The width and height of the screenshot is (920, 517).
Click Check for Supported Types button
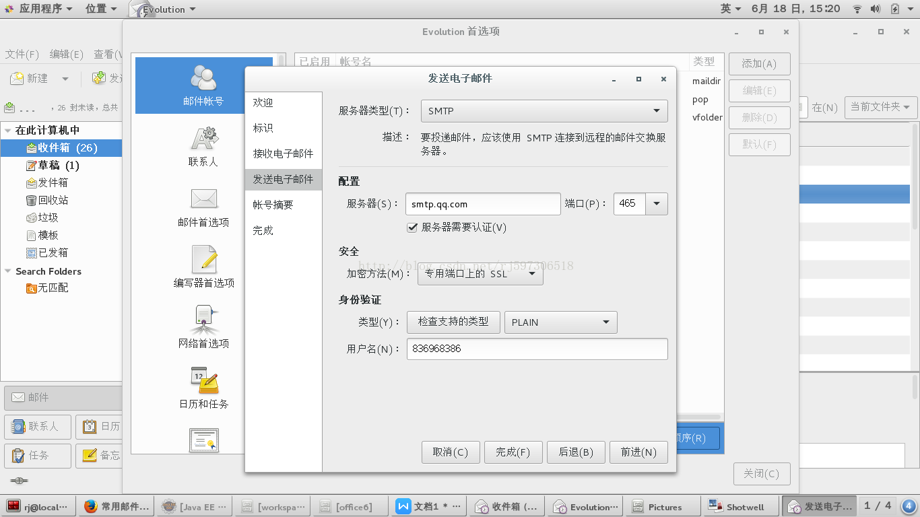[453, 322]
